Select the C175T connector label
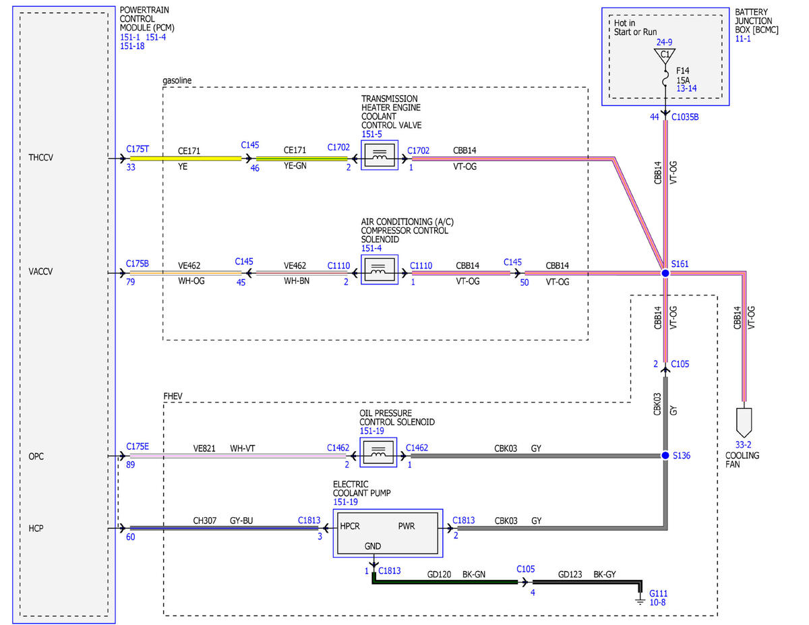The width and height of the screenshot is (809, 625). coord(138,148)
